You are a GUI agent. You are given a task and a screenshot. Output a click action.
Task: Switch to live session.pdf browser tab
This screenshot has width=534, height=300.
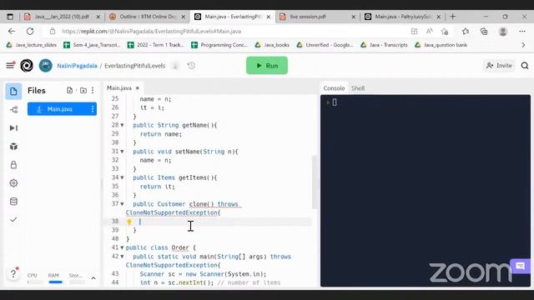[317, 17]
